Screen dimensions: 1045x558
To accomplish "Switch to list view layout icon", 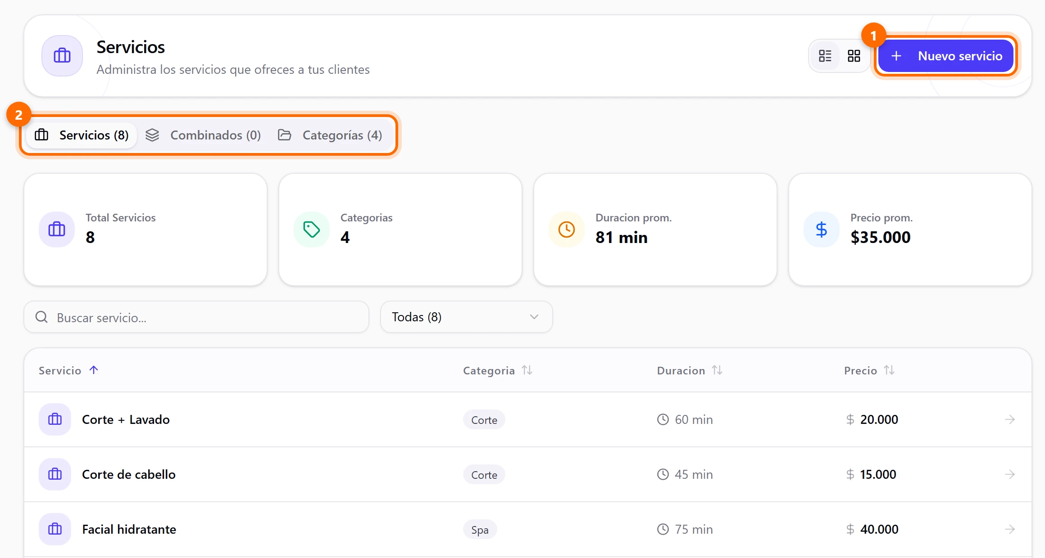I will point(825,56).
